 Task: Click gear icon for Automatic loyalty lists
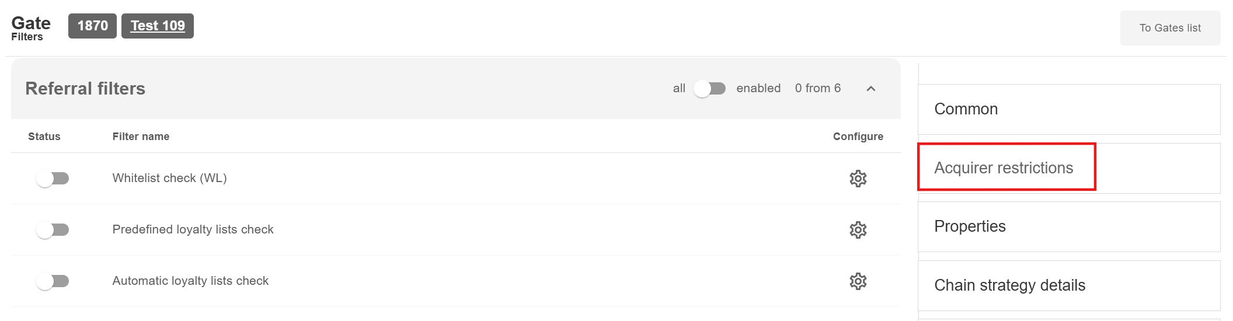[858, 281]
